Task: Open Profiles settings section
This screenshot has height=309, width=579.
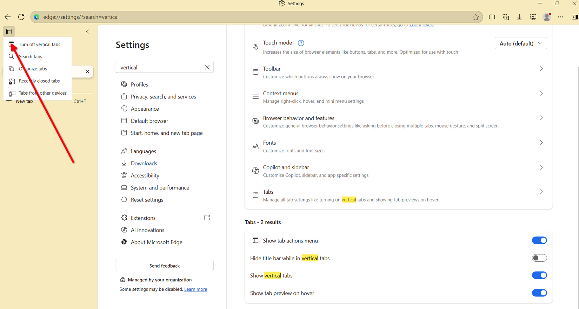Action: coord(139,84)
